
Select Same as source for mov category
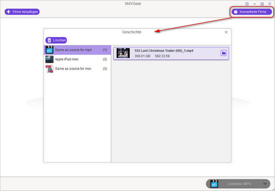point(77,69)
